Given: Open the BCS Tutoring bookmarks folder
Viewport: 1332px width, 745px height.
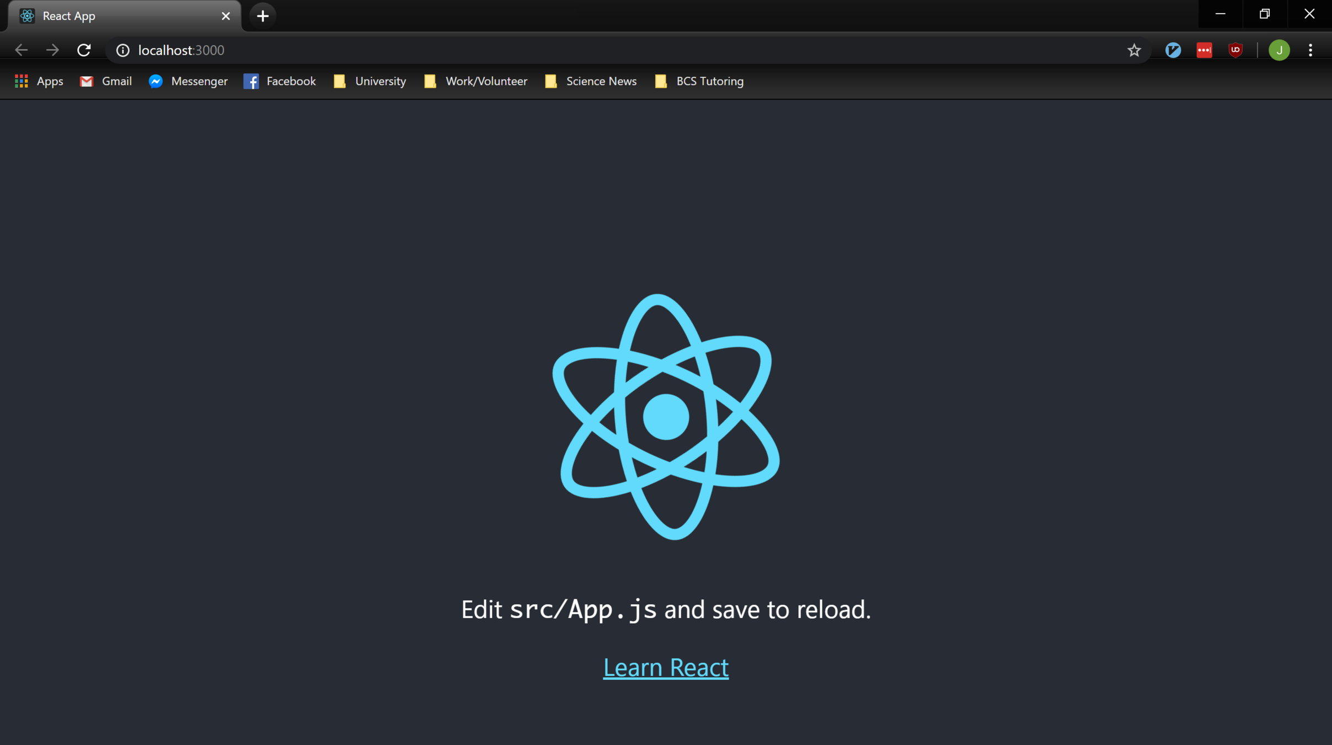Looking at the screenshot, I should [x=699, y=81].
